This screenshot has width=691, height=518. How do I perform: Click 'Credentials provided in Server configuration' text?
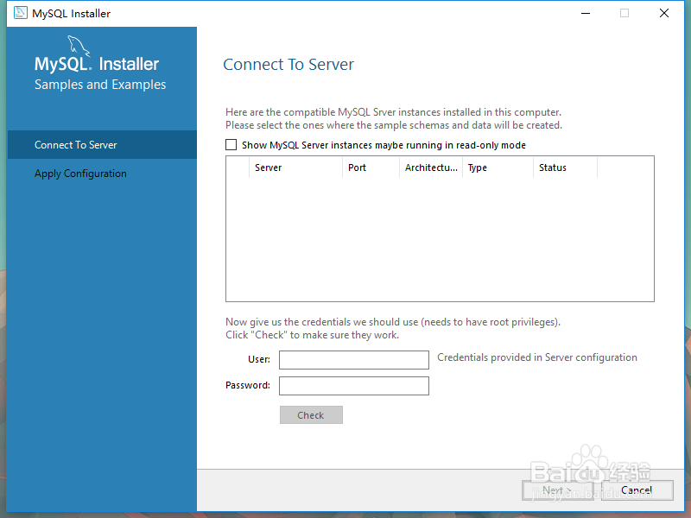pos(537,357)
